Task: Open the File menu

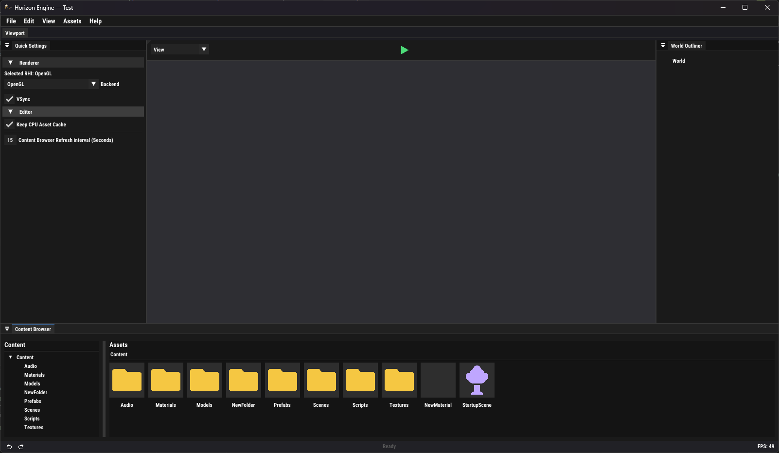Action: point(11,21)
